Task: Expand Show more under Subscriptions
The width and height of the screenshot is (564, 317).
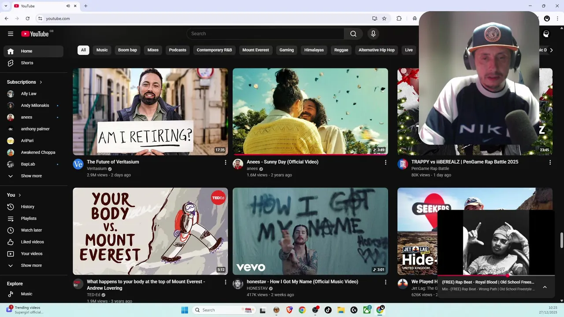Action: 33,176
